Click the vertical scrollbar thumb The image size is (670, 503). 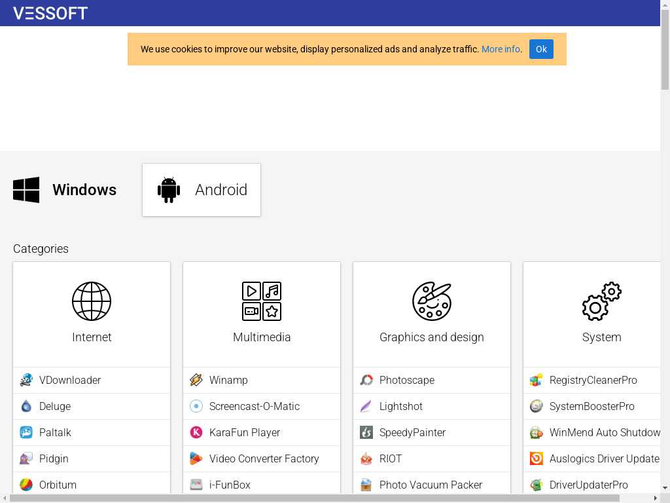(x=665, y=50)
